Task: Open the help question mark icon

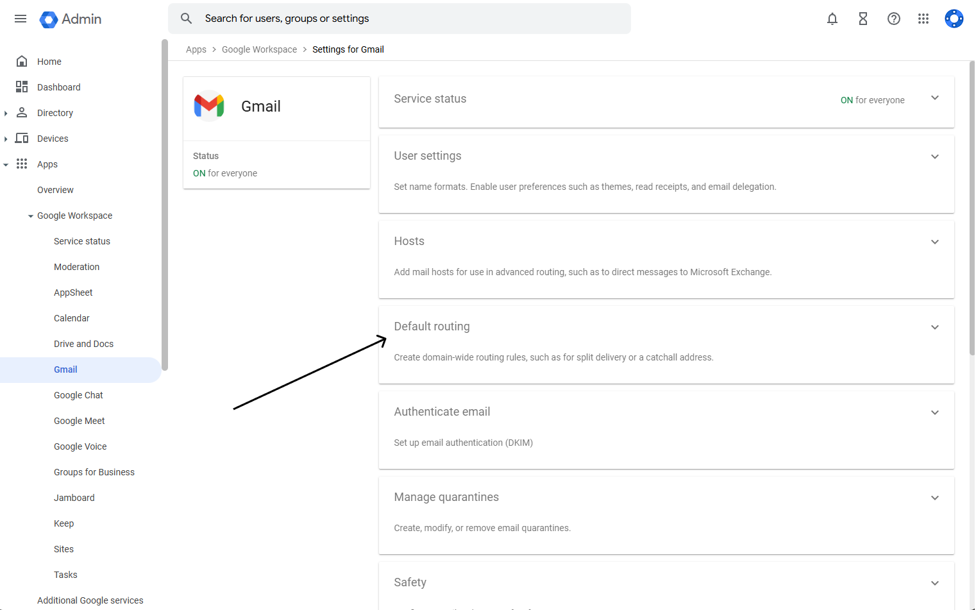Action: (x=894, y=19)
